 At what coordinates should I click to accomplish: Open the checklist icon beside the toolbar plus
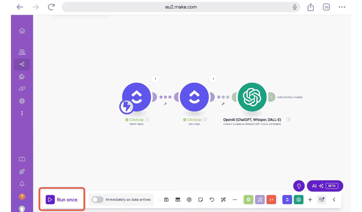[321, 200]
